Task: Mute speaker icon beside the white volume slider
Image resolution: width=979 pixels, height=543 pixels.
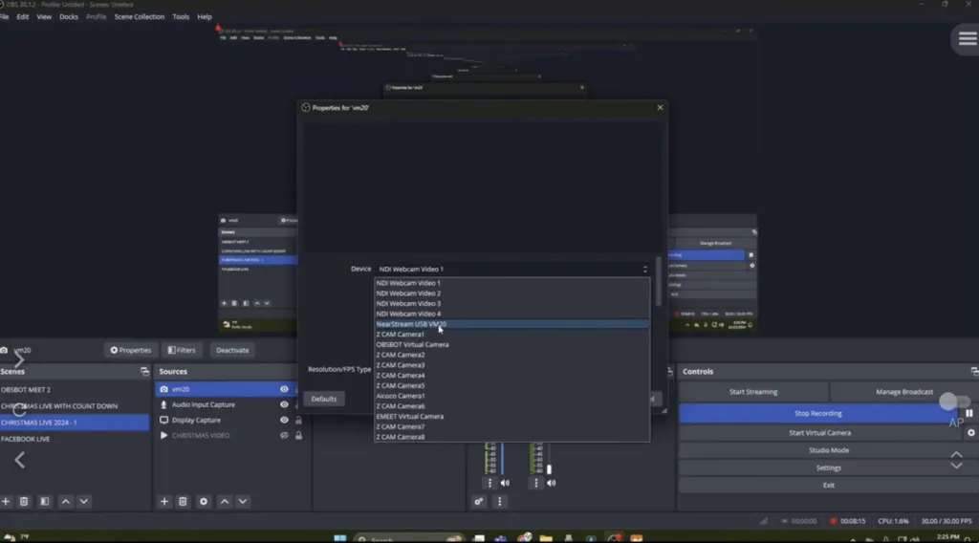Action: [x=552, y=483]
